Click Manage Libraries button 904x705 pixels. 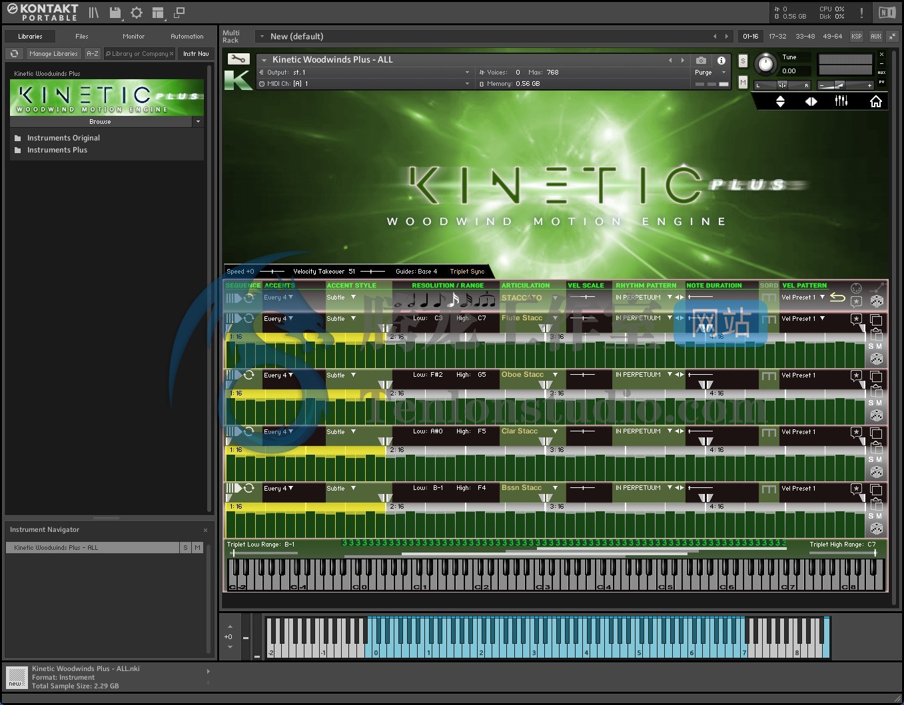coord(53,54)
